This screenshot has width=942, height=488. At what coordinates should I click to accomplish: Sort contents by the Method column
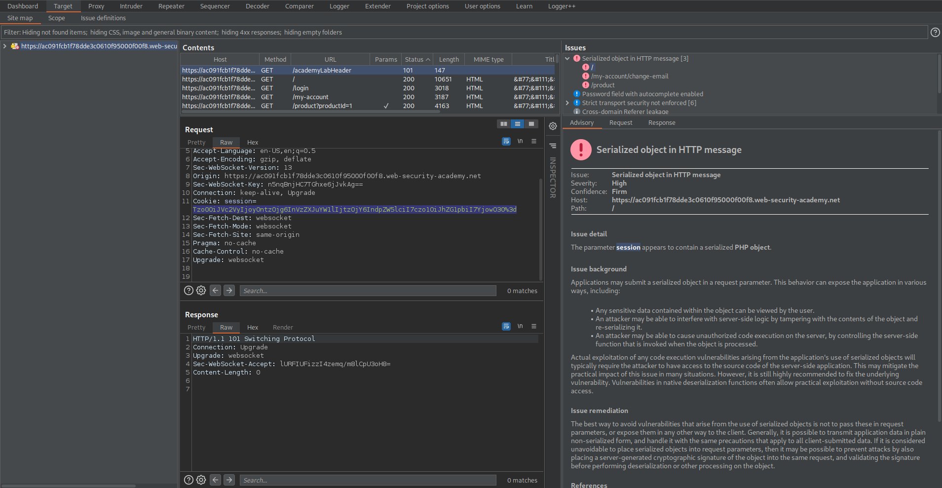point(275,60)
